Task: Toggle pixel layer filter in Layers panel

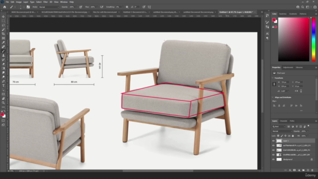Action: [289, 126]
